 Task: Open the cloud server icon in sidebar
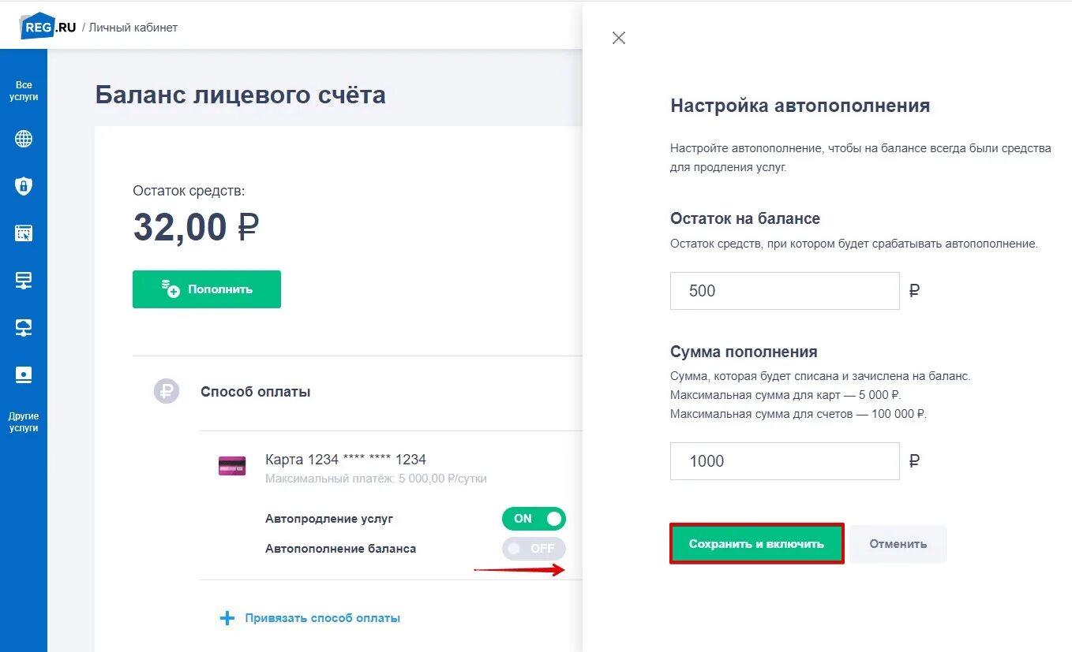pos(24,328)
